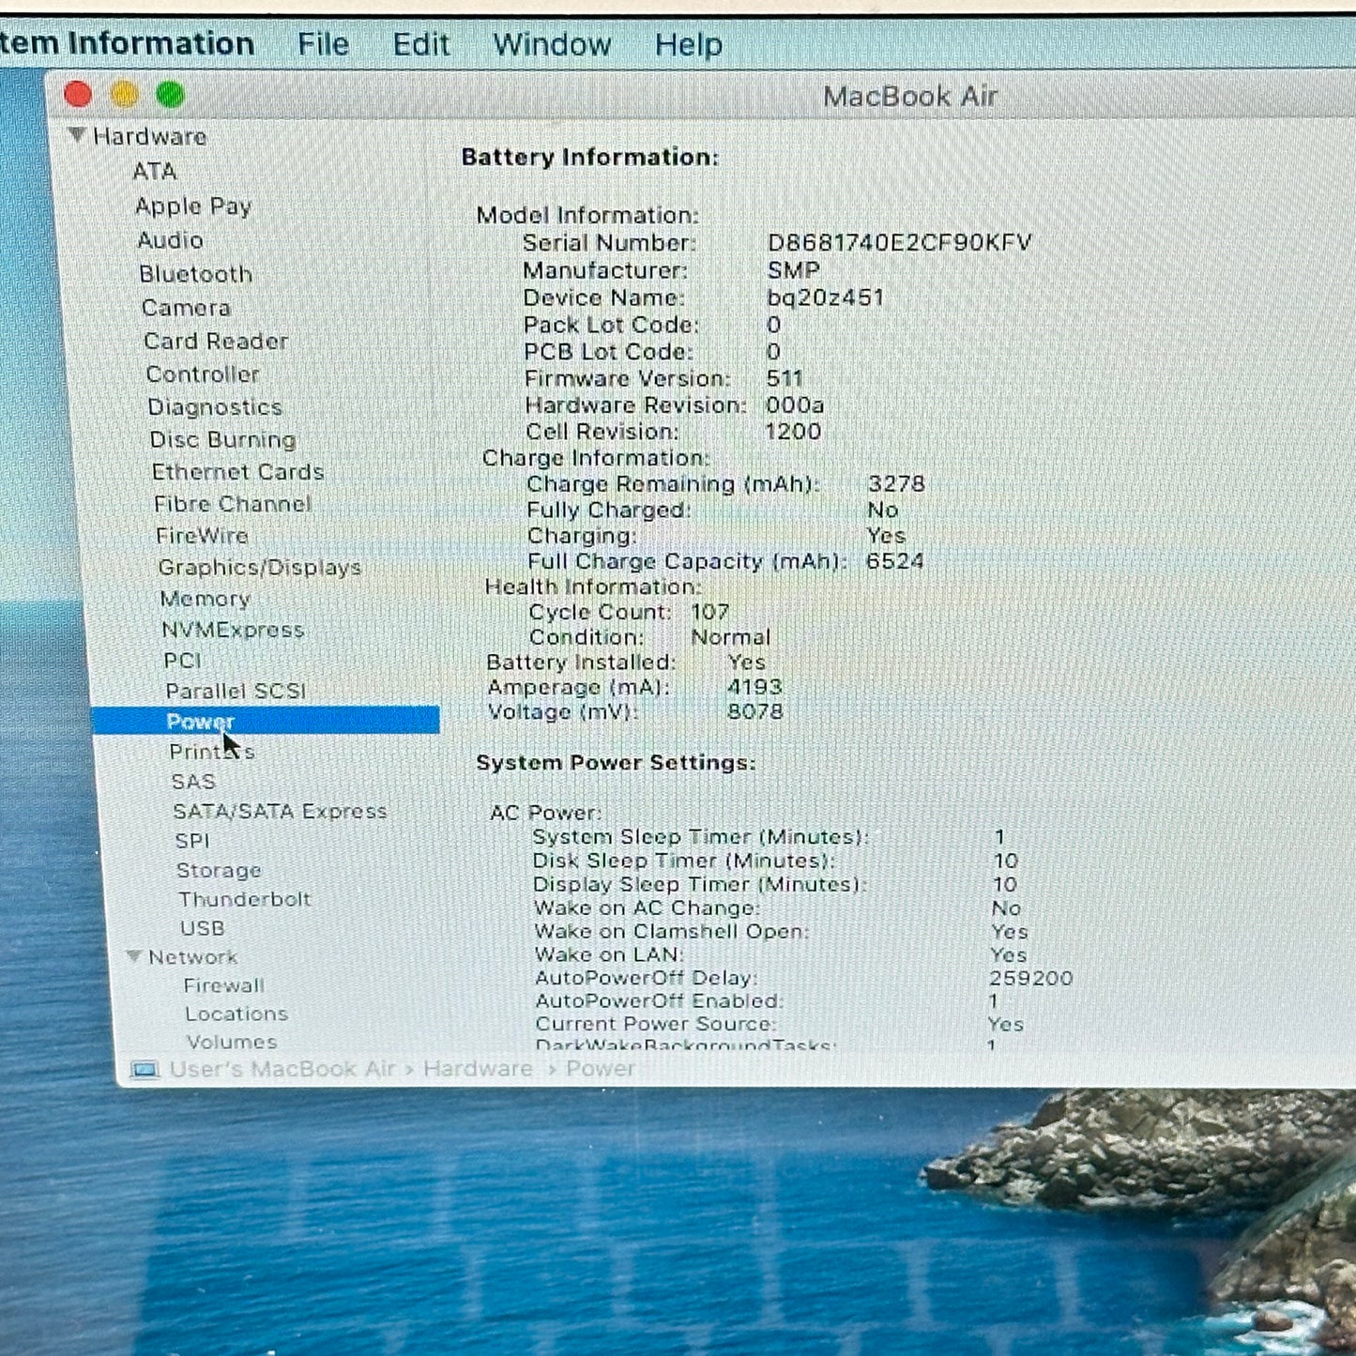Select Volumes under Network
Viewport: 1356px width, 1356px height.
point(232,1042)
